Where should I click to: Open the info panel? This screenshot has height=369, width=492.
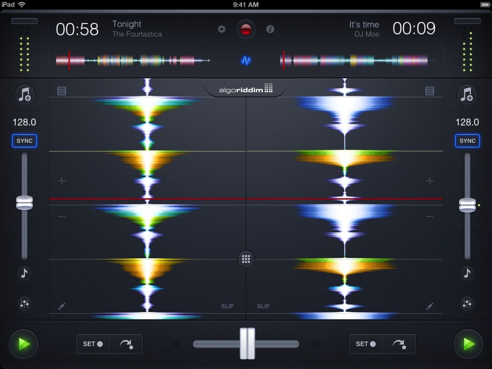270,29
